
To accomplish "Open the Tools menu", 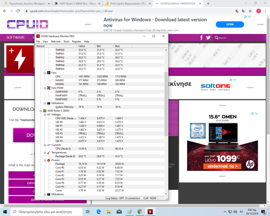I will point(66,41).
